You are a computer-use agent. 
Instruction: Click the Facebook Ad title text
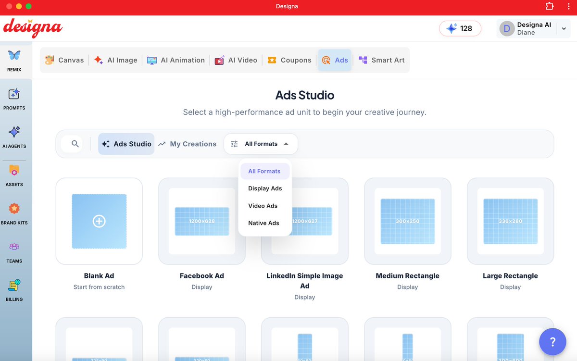tap(202, 276)
